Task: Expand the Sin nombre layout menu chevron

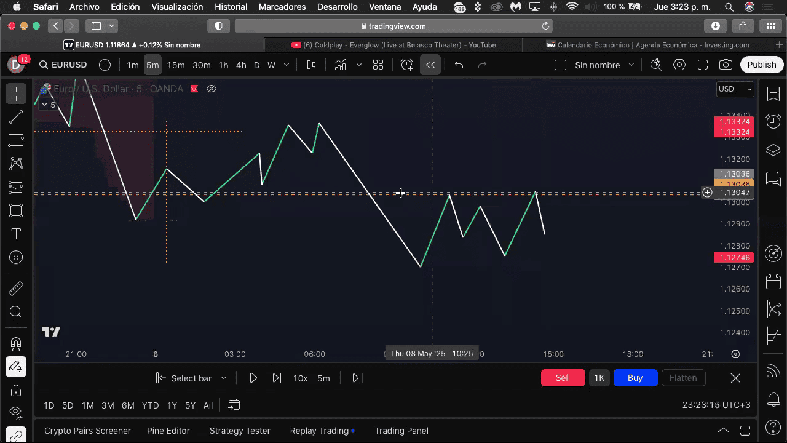Action: click(x=631, y=65)
